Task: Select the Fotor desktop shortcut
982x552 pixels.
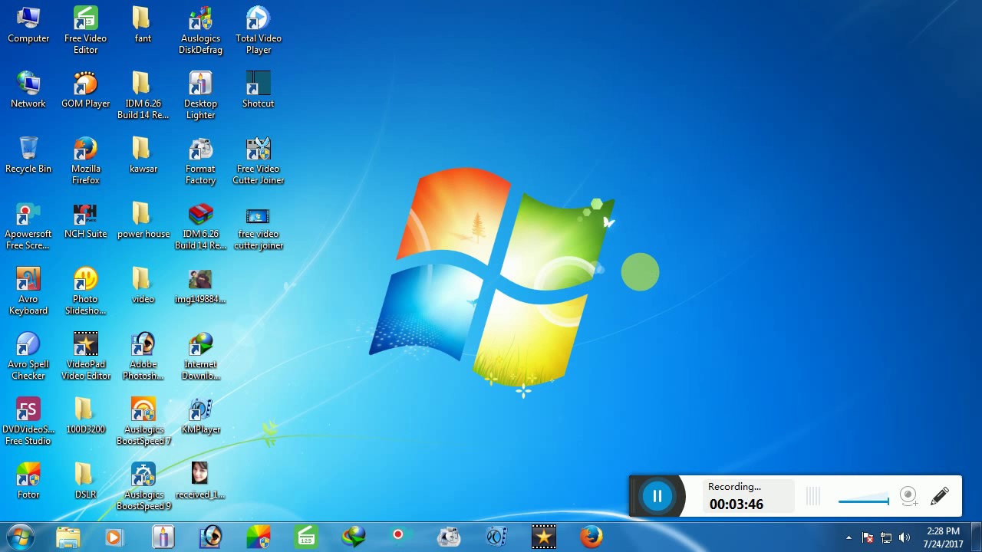Action: point(28,481)
